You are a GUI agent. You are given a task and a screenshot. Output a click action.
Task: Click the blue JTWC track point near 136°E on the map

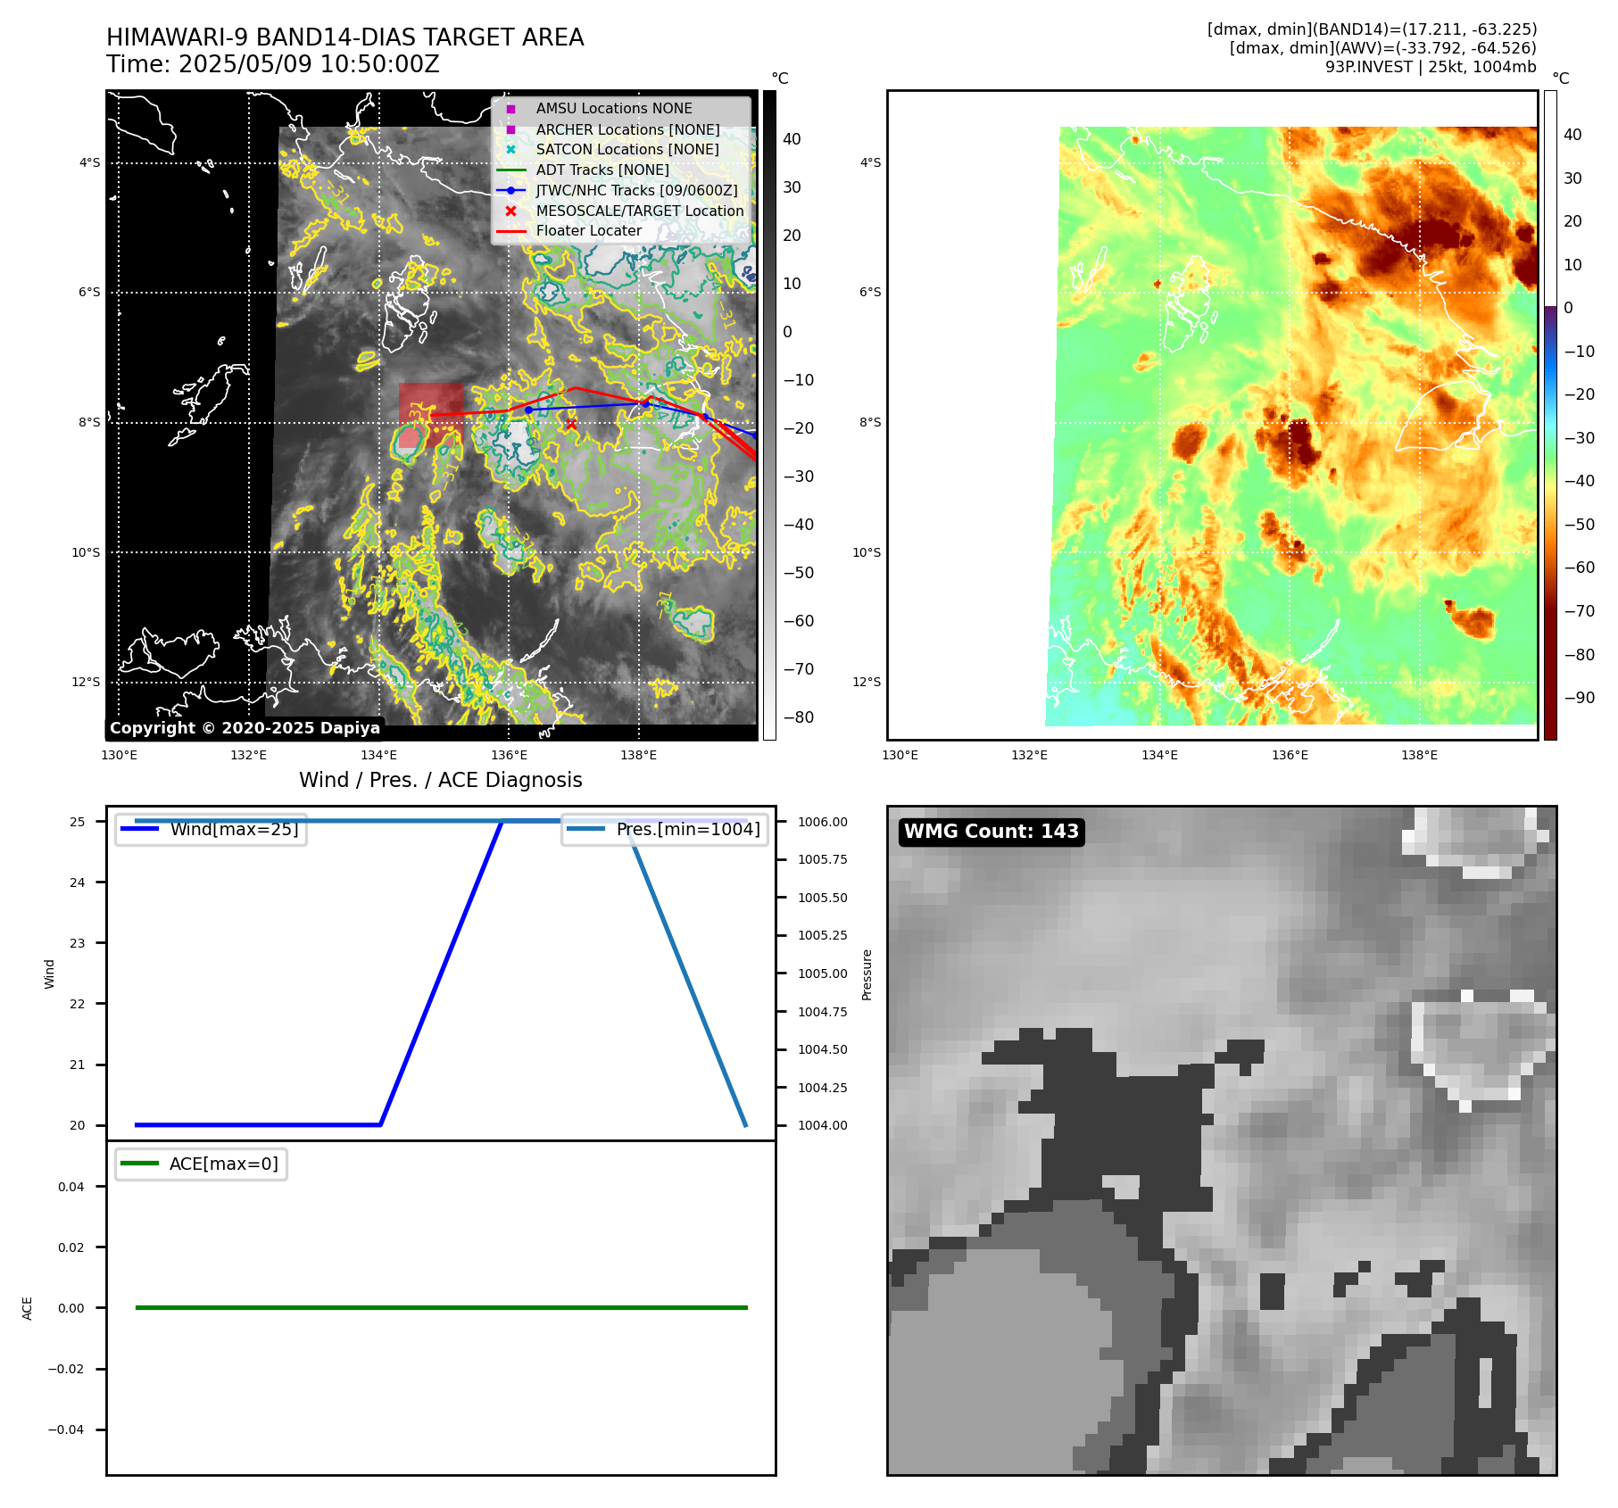click(528, 410)
